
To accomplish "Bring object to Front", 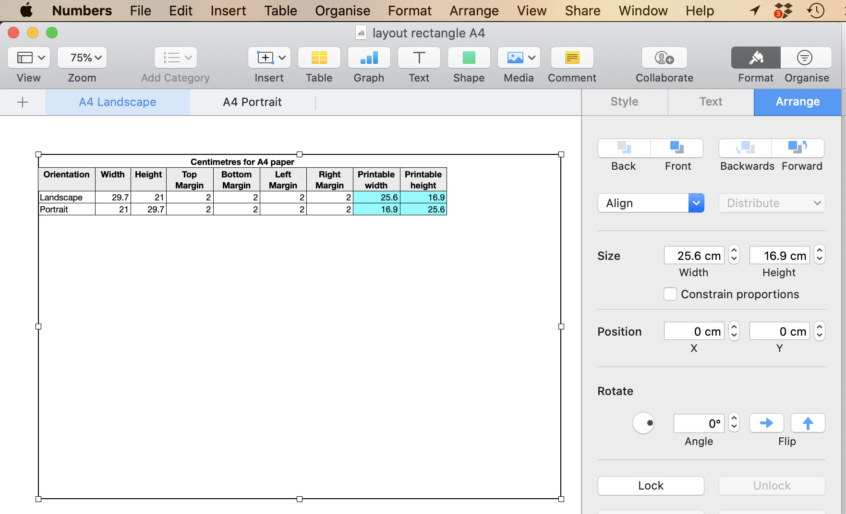I will click(x=677, y=148).
